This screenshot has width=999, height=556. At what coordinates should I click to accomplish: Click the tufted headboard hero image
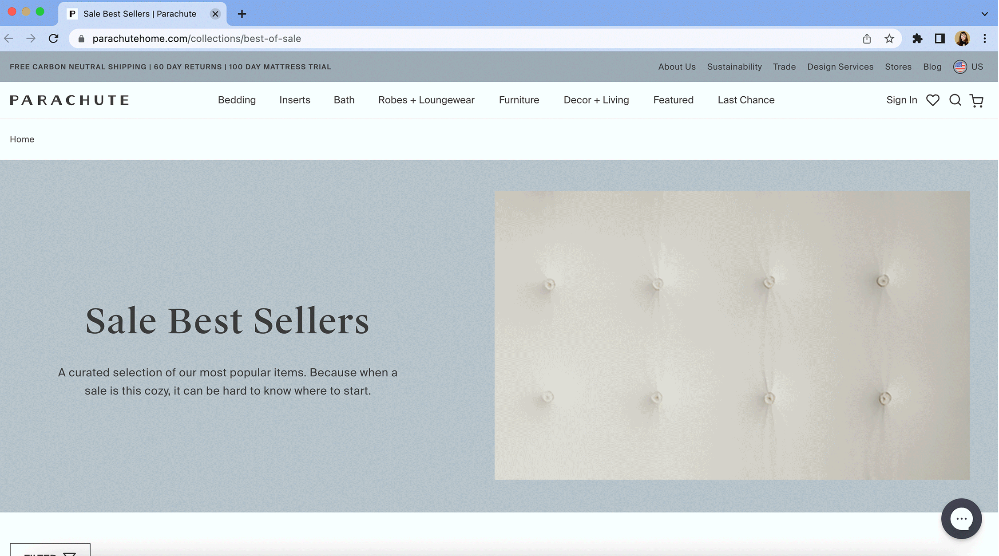click(732, 335)
